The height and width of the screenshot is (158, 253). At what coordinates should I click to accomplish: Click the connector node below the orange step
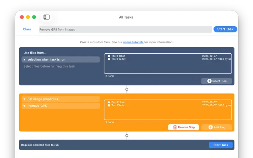click(x=127, y=135)
